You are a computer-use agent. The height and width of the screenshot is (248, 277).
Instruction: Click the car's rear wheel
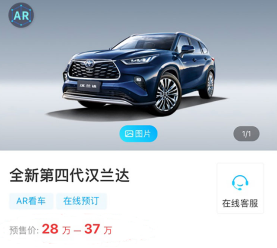click(207, 85)
